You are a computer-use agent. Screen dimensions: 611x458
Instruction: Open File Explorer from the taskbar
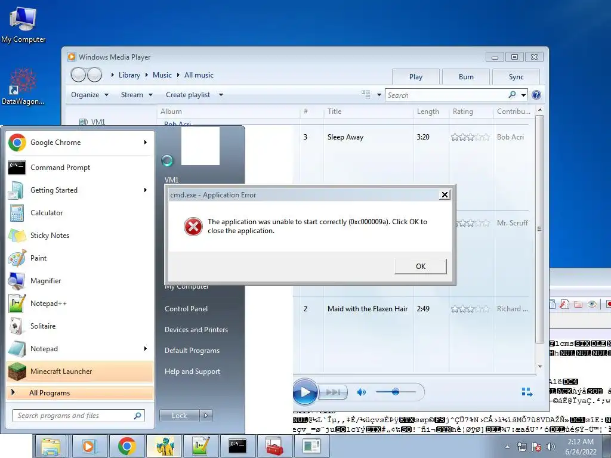[x=51, y=446]
